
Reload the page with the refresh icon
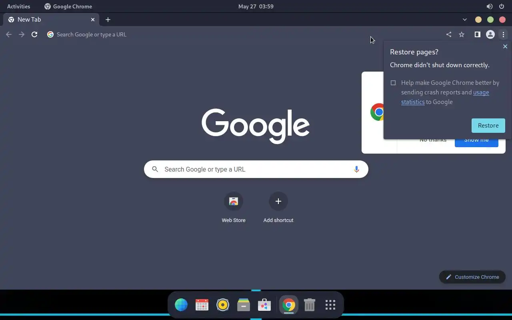34,34
